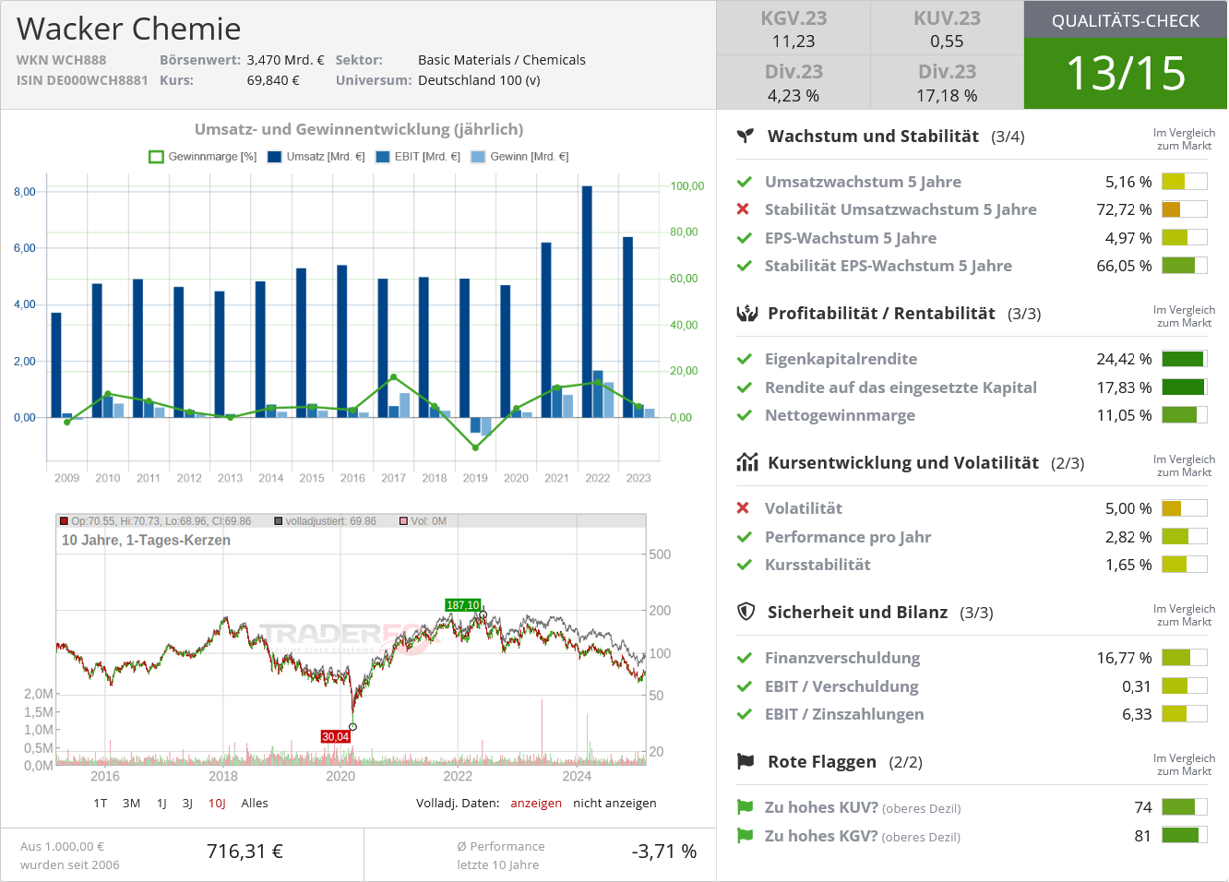The width and height of the screenshot is (1229, 882).
Task: Toggle the EBIT [Mrd. €] legend entry
Action: pos(418,157)
